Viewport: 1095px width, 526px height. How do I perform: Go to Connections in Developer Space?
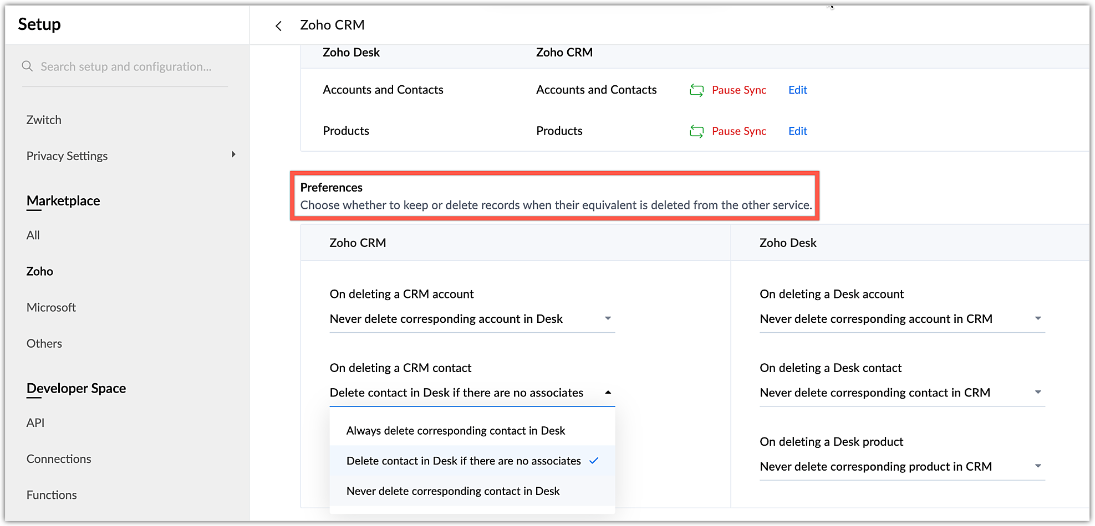pyautogui.click(x=59, y=459)
